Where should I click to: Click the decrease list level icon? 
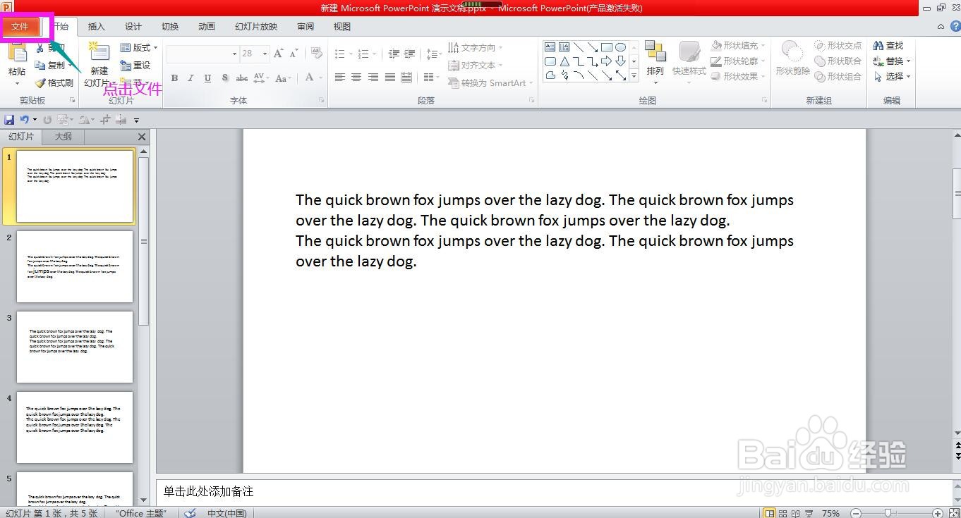[394, 54]
